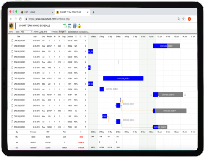This screenshot has height=158, width=205.
Task: Click the -364 value under 26 May
Action: 92,137
